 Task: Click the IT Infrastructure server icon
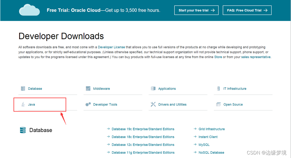pos(218,88)
